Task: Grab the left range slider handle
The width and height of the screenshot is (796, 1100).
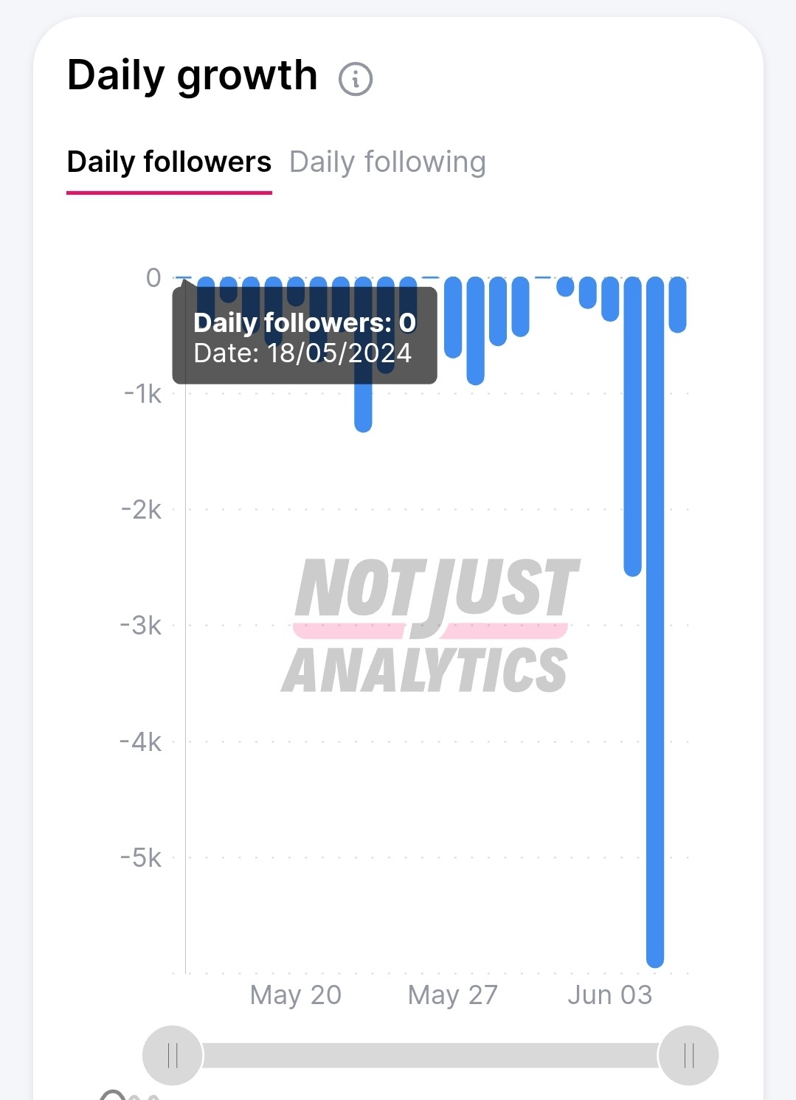Action: click(x=173, y=1055)
